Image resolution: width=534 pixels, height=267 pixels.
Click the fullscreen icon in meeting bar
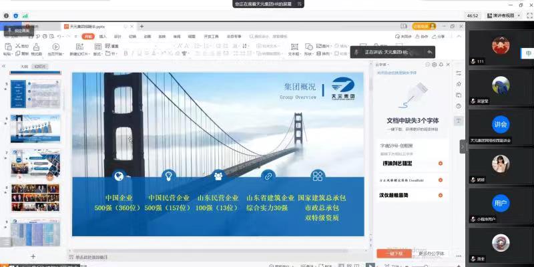pos(529,15)
